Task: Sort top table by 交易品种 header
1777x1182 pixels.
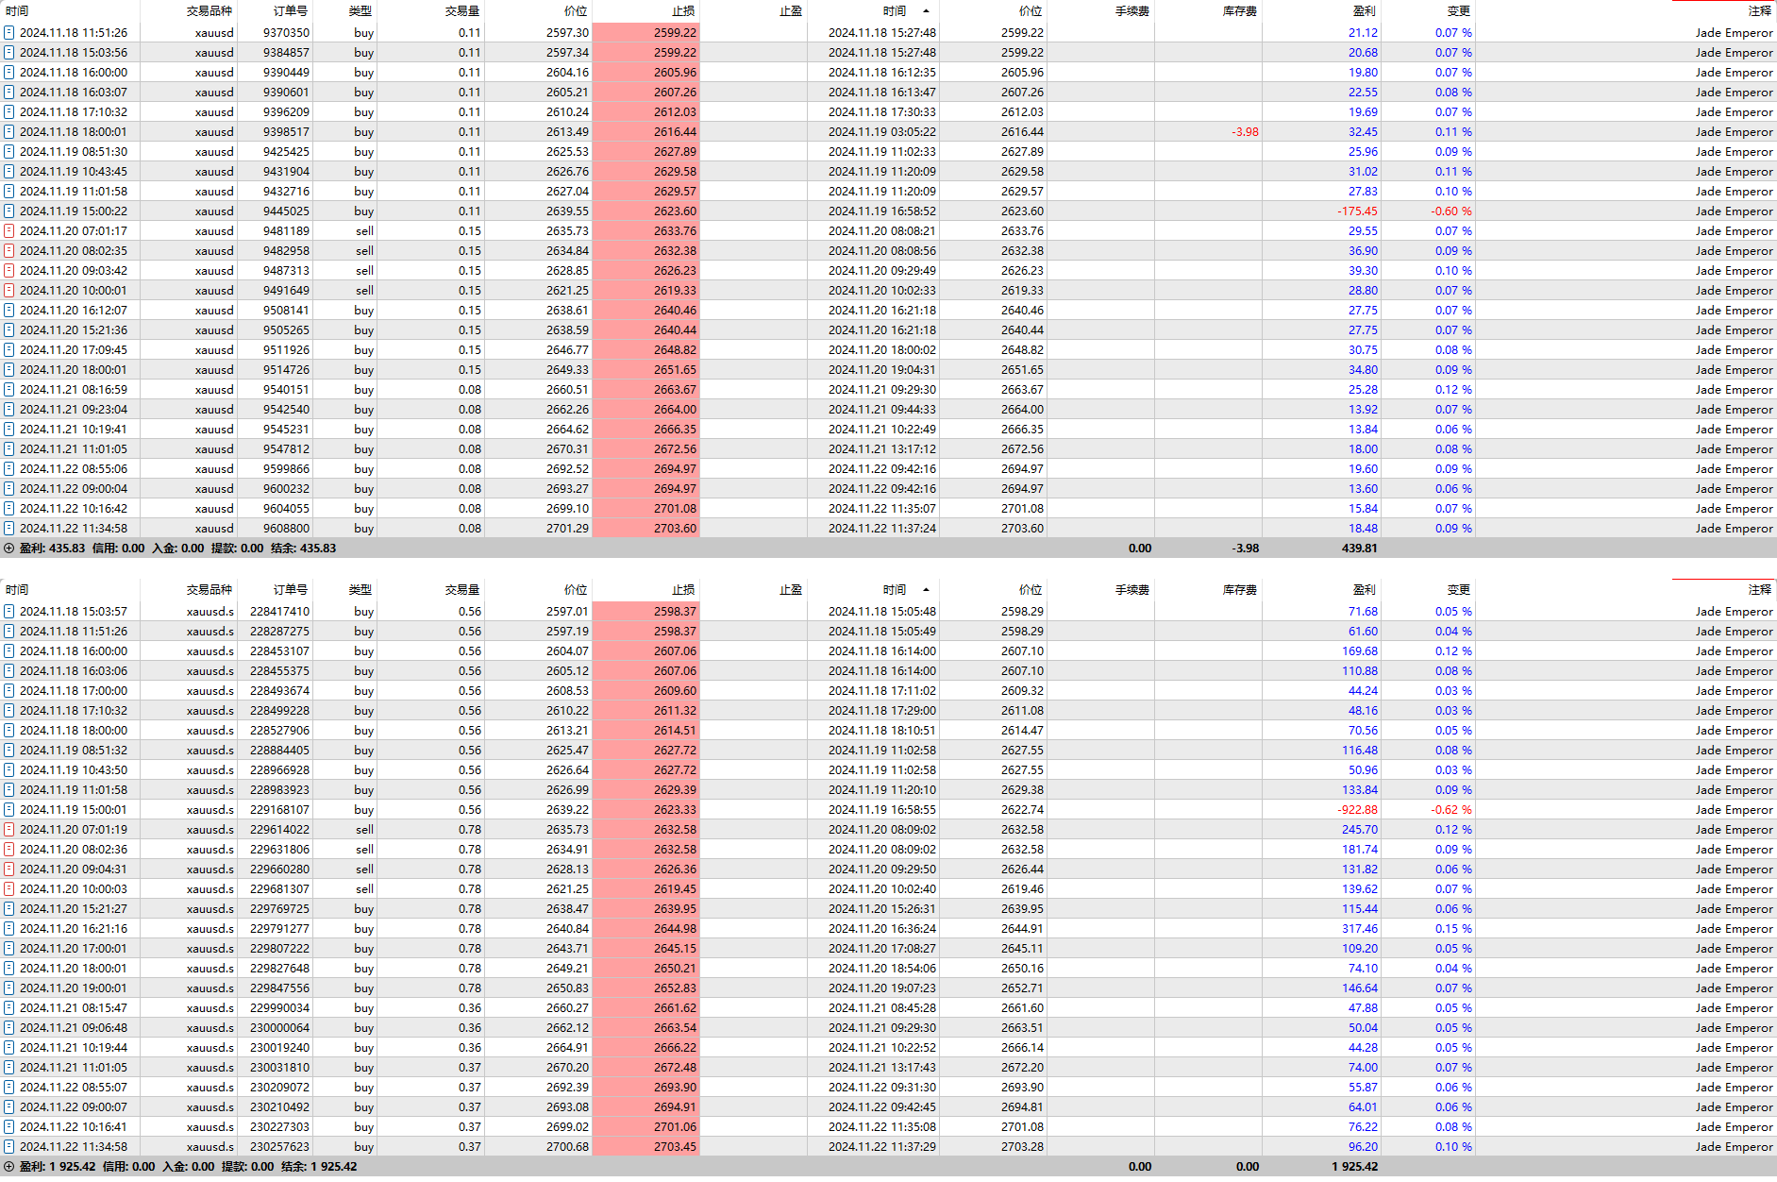Action: [209, 11]
